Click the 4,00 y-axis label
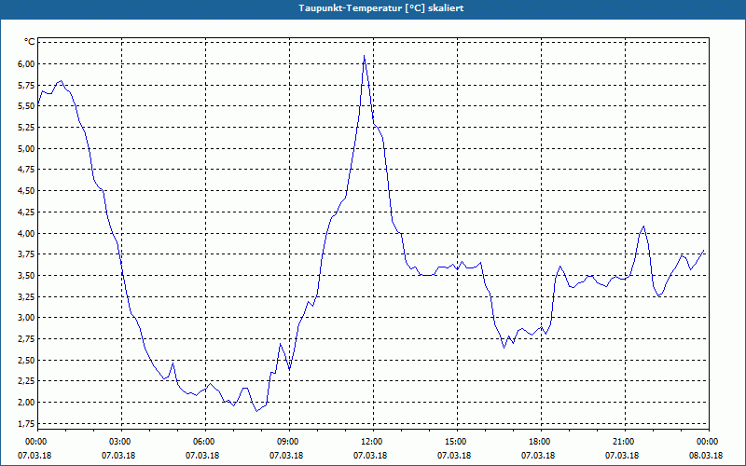Viewport: 746px width, 466px height. (x=26, y=234)
